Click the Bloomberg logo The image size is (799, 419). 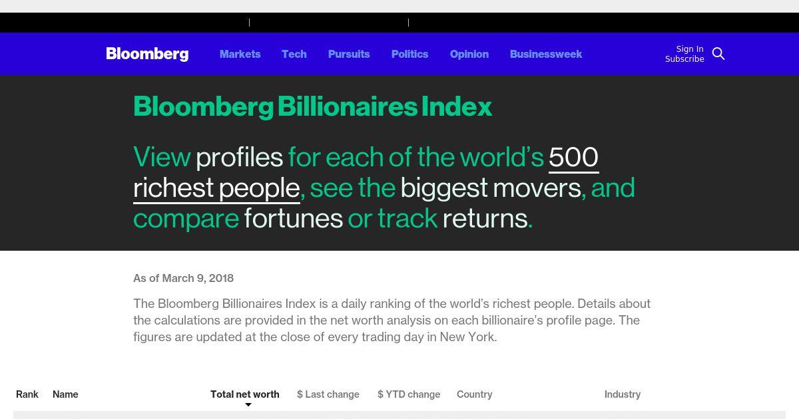[x=147, y=54]
